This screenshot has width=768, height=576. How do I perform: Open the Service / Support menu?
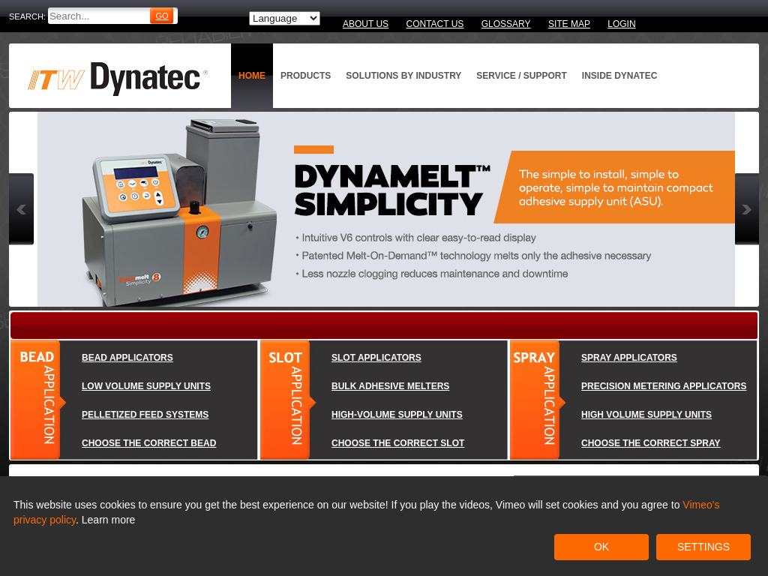coord(521,76)
